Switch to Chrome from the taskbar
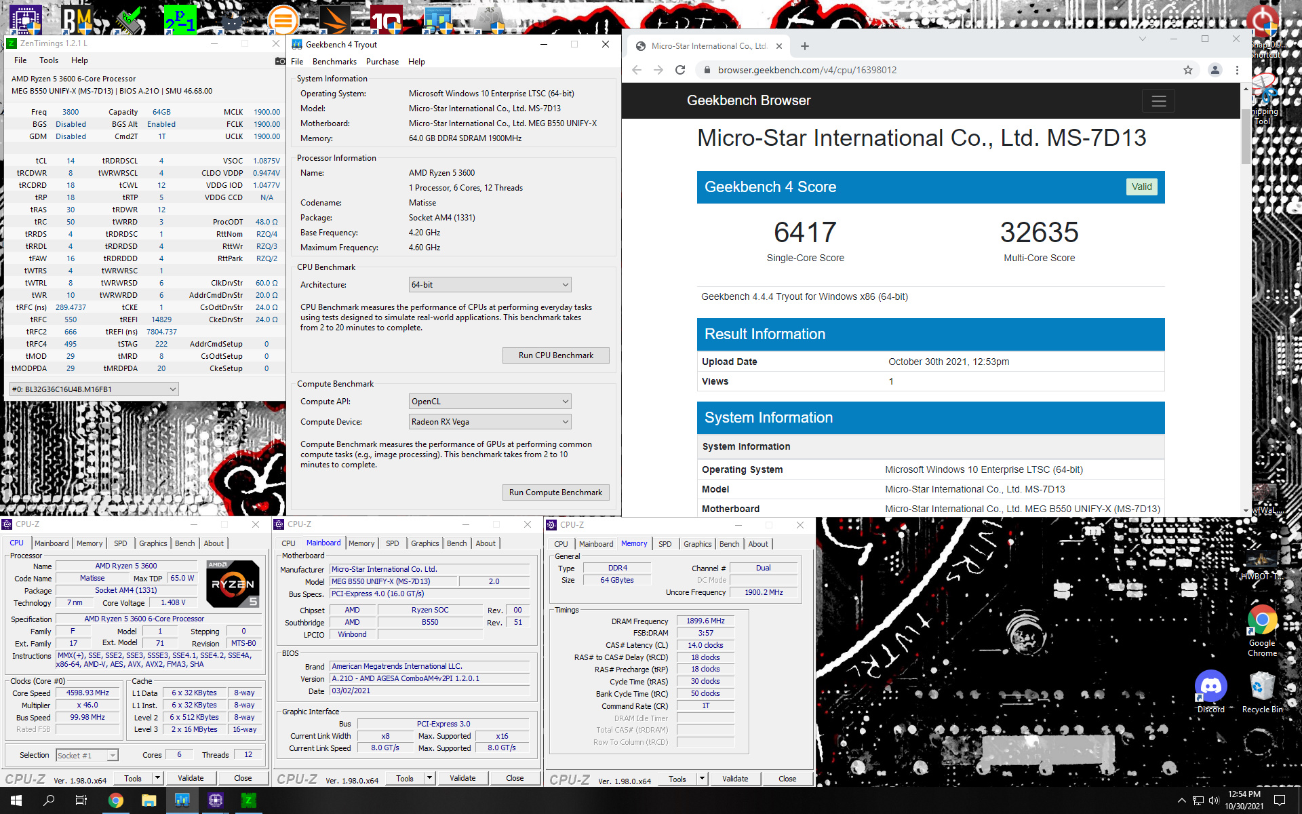 click(115, 800)
